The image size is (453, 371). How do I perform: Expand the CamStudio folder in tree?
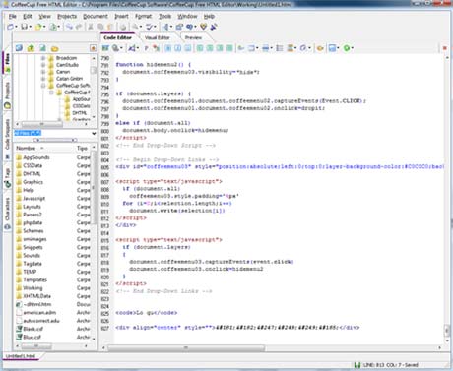(43, 65)
